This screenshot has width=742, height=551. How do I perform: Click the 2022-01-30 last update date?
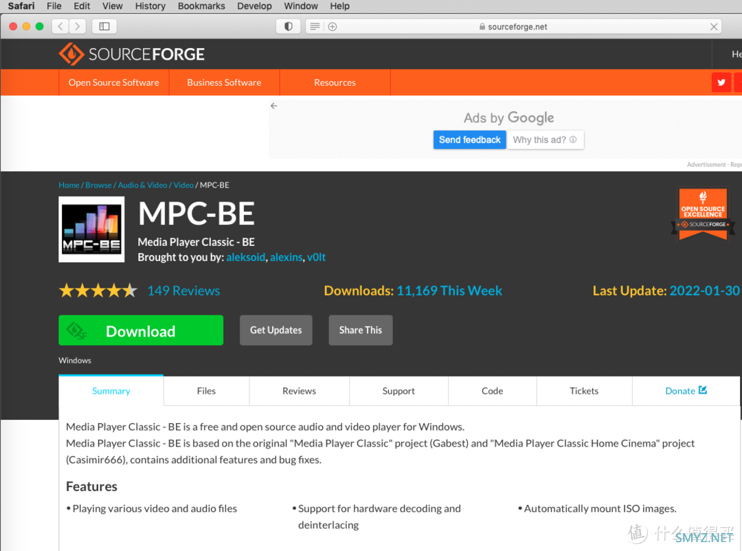(704, 291)
